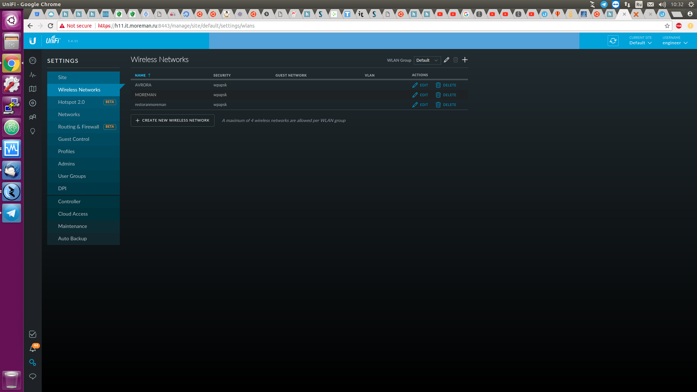
Task: Open the Map icon in sidebar
Action: click(x=33, y=89)
